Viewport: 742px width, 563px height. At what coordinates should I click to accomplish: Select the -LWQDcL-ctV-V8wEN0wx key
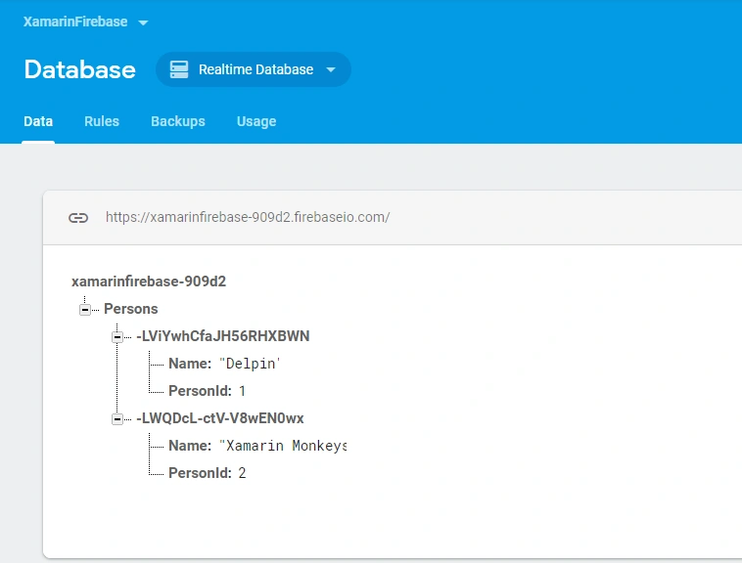220,418
